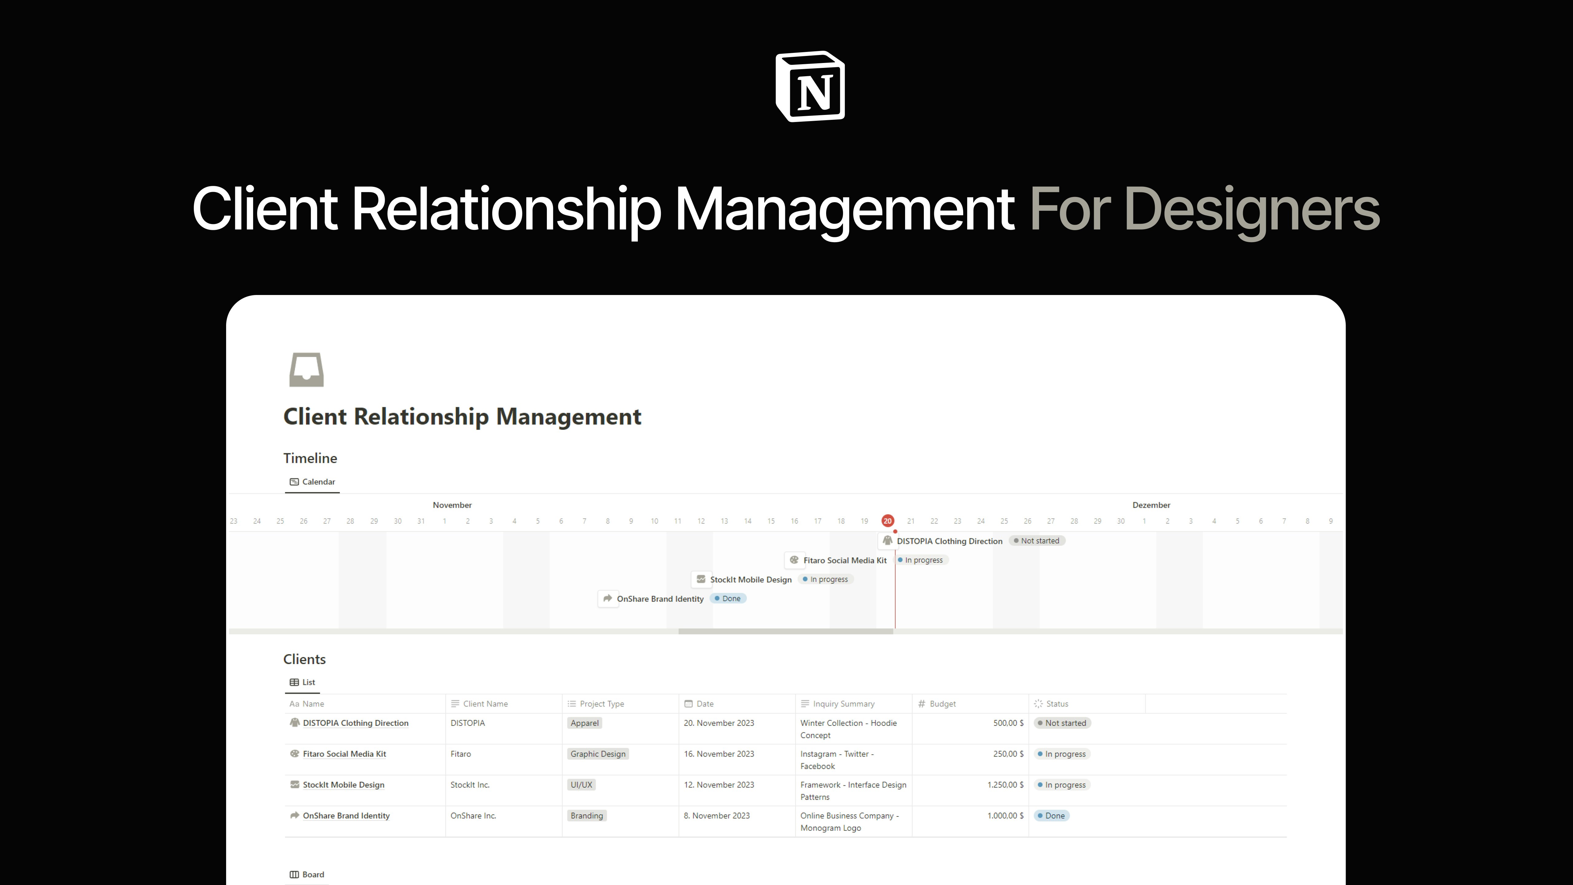
Task: Click the Client Name column text icon
Action: pyautogui.click(x=456, y=704)
